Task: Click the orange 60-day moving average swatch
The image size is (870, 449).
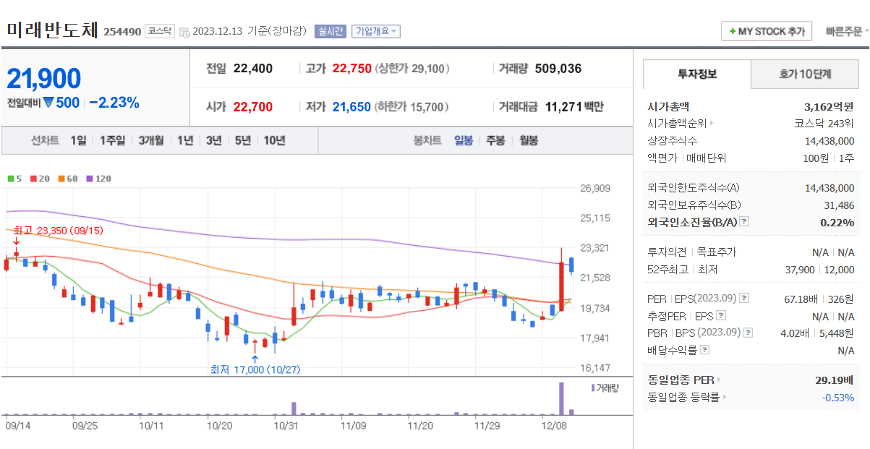Action: [62, 179]
